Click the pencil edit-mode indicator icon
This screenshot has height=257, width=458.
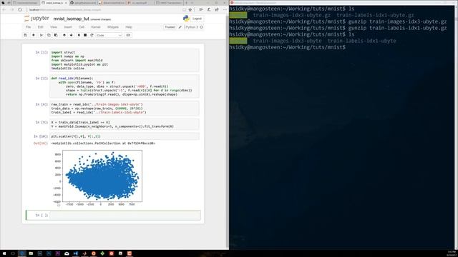coord(180,27)
